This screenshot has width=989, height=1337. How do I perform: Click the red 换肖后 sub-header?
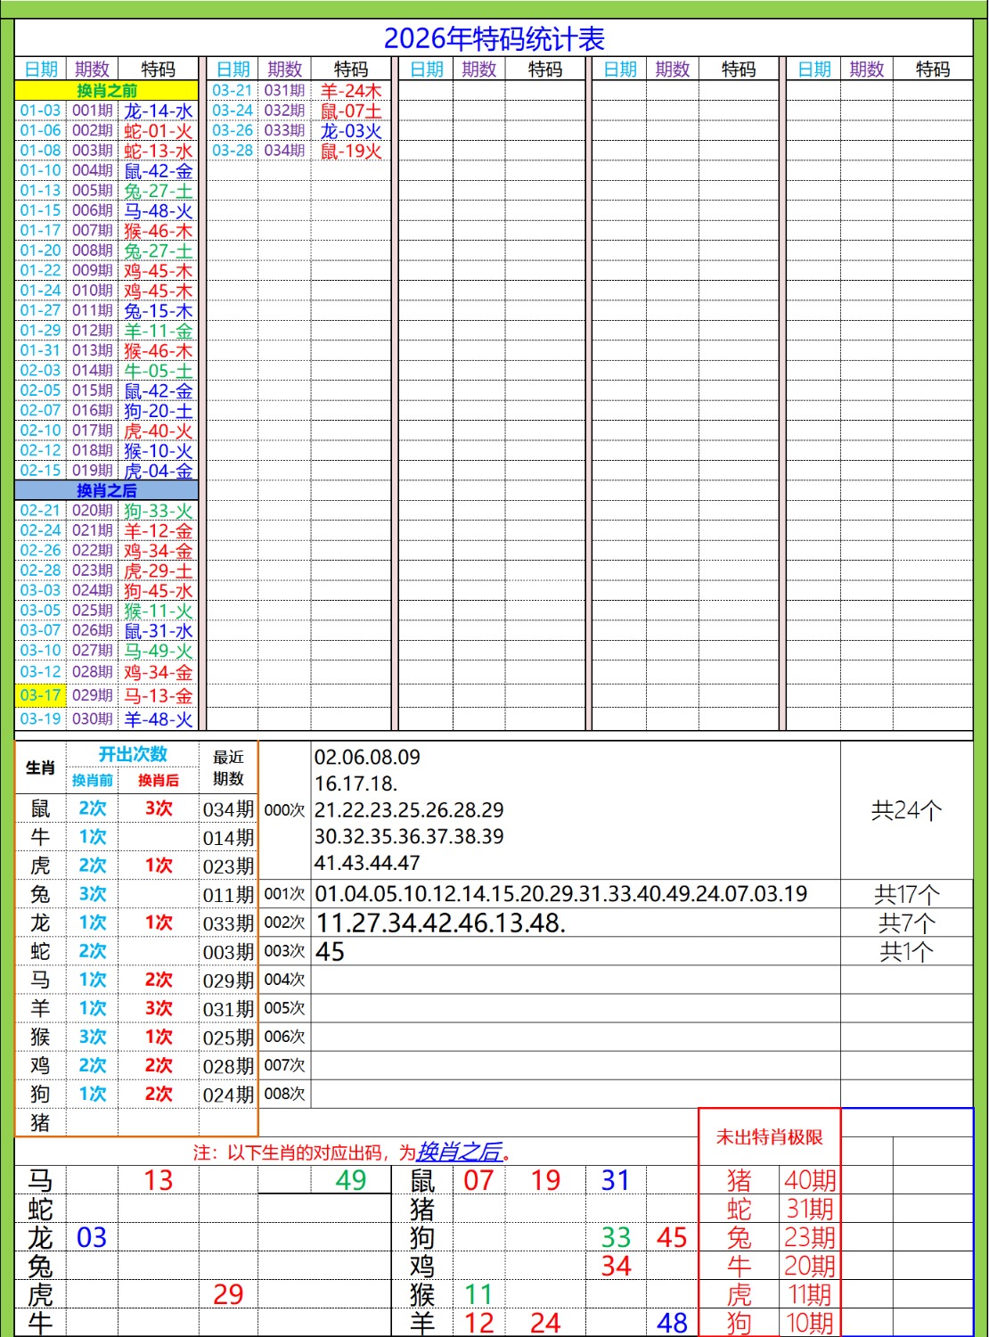tap(159, 781)
